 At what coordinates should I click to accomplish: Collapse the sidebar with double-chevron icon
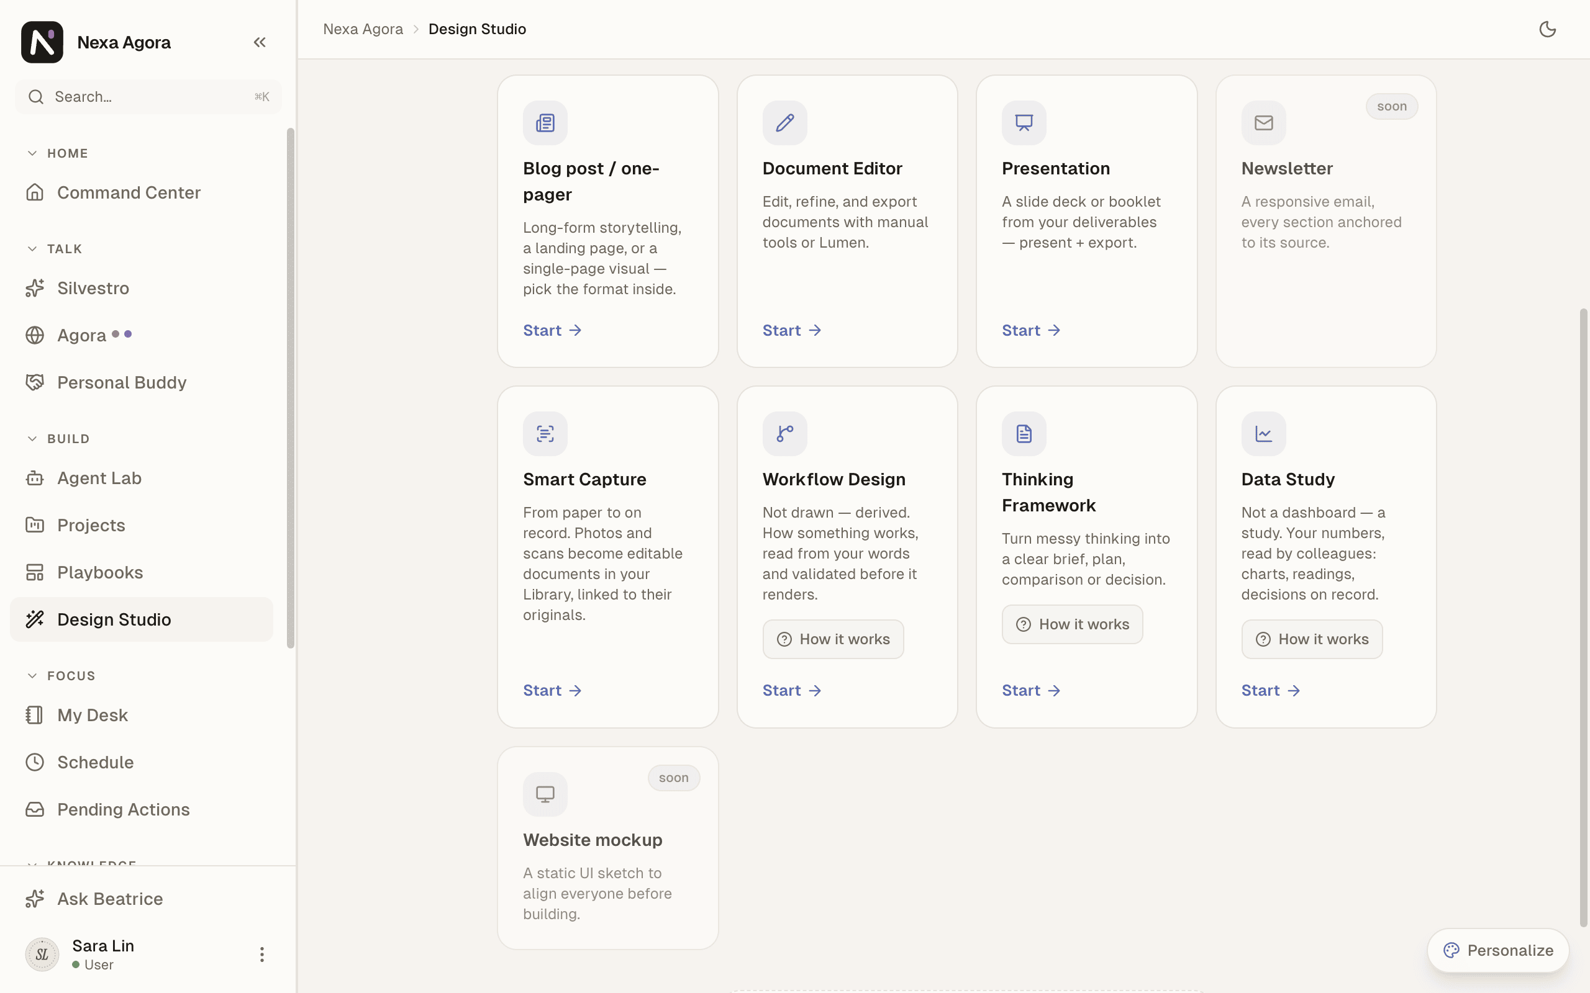pos(260,43)
